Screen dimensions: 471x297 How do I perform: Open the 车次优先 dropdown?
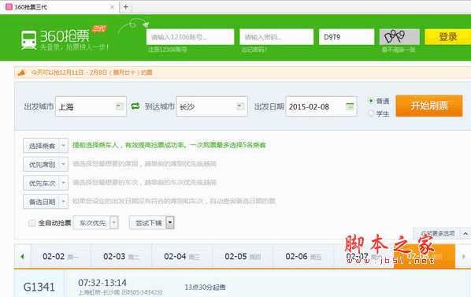(96, 223)
